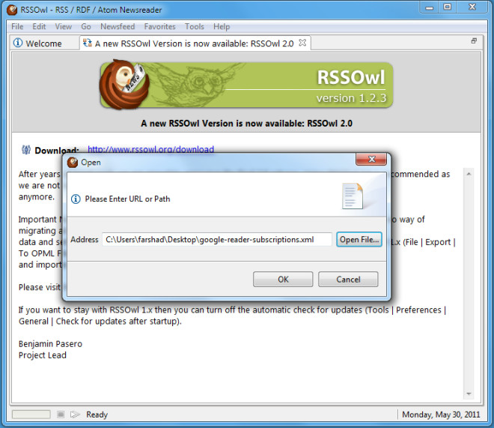Click the Welcome tab info icon
The height and width of the screenshot is (428, 494).
[x=18, y=43]
